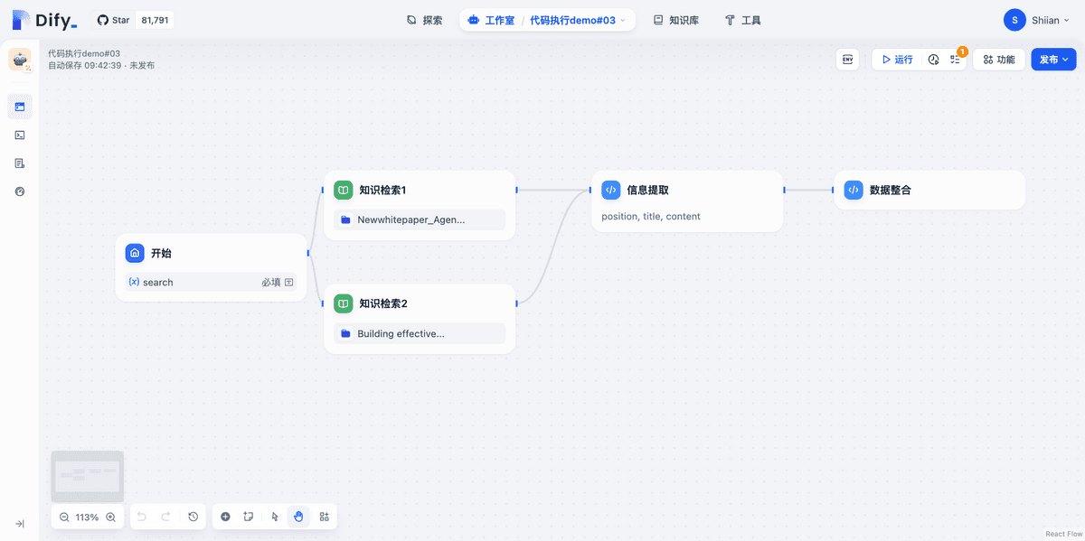Image resolution: width=1085 pixels, height=541 pixels.
Task: Open the ENV environment variables panel
Action: pos(847,60)
